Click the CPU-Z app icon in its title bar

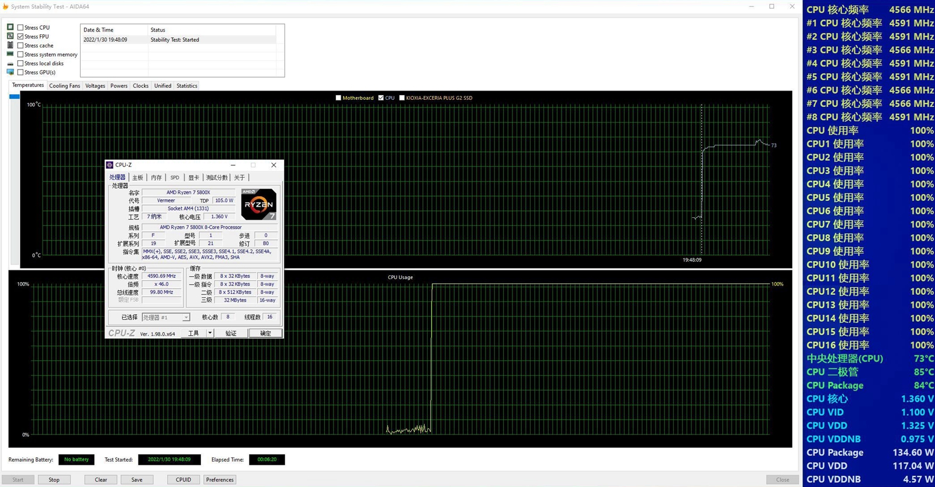tap(110, 165)
